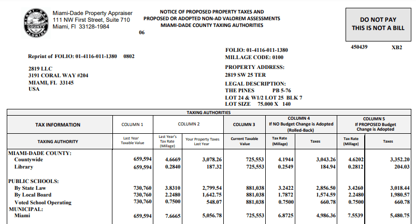Click Countywide proposed taxes '3,352.20'

pyautogui.click(x=399, y=160)
